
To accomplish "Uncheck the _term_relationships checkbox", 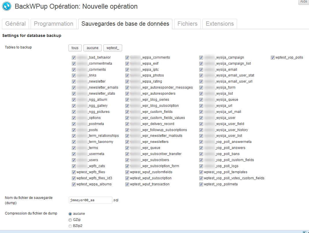I will pyautogui.click(x=74, y=136).
